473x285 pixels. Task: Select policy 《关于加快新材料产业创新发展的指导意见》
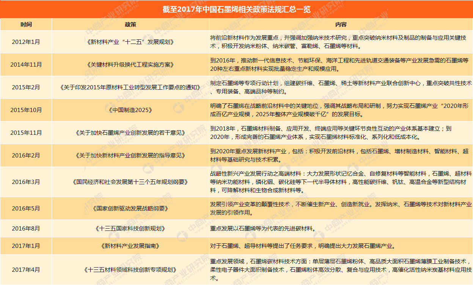coord(130,156)
